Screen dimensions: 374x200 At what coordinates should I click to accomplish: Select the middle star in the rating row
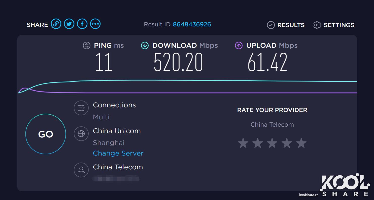[x=272, y=143]
